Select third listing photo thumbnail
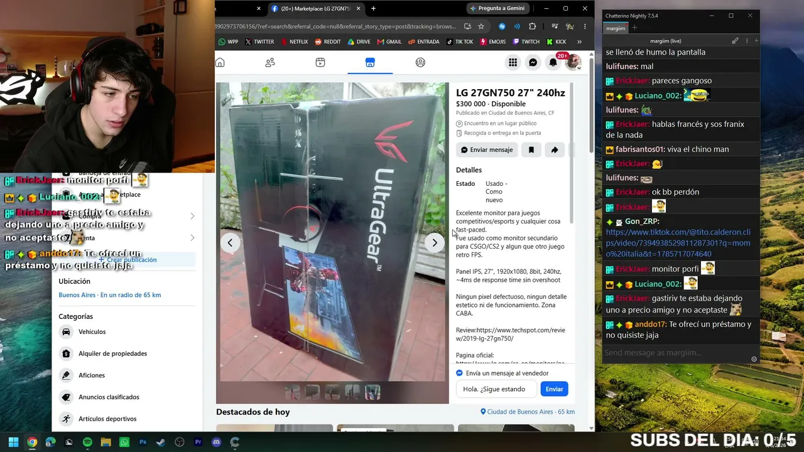This screenshot has height=452, width=804. tap(332, 392)
